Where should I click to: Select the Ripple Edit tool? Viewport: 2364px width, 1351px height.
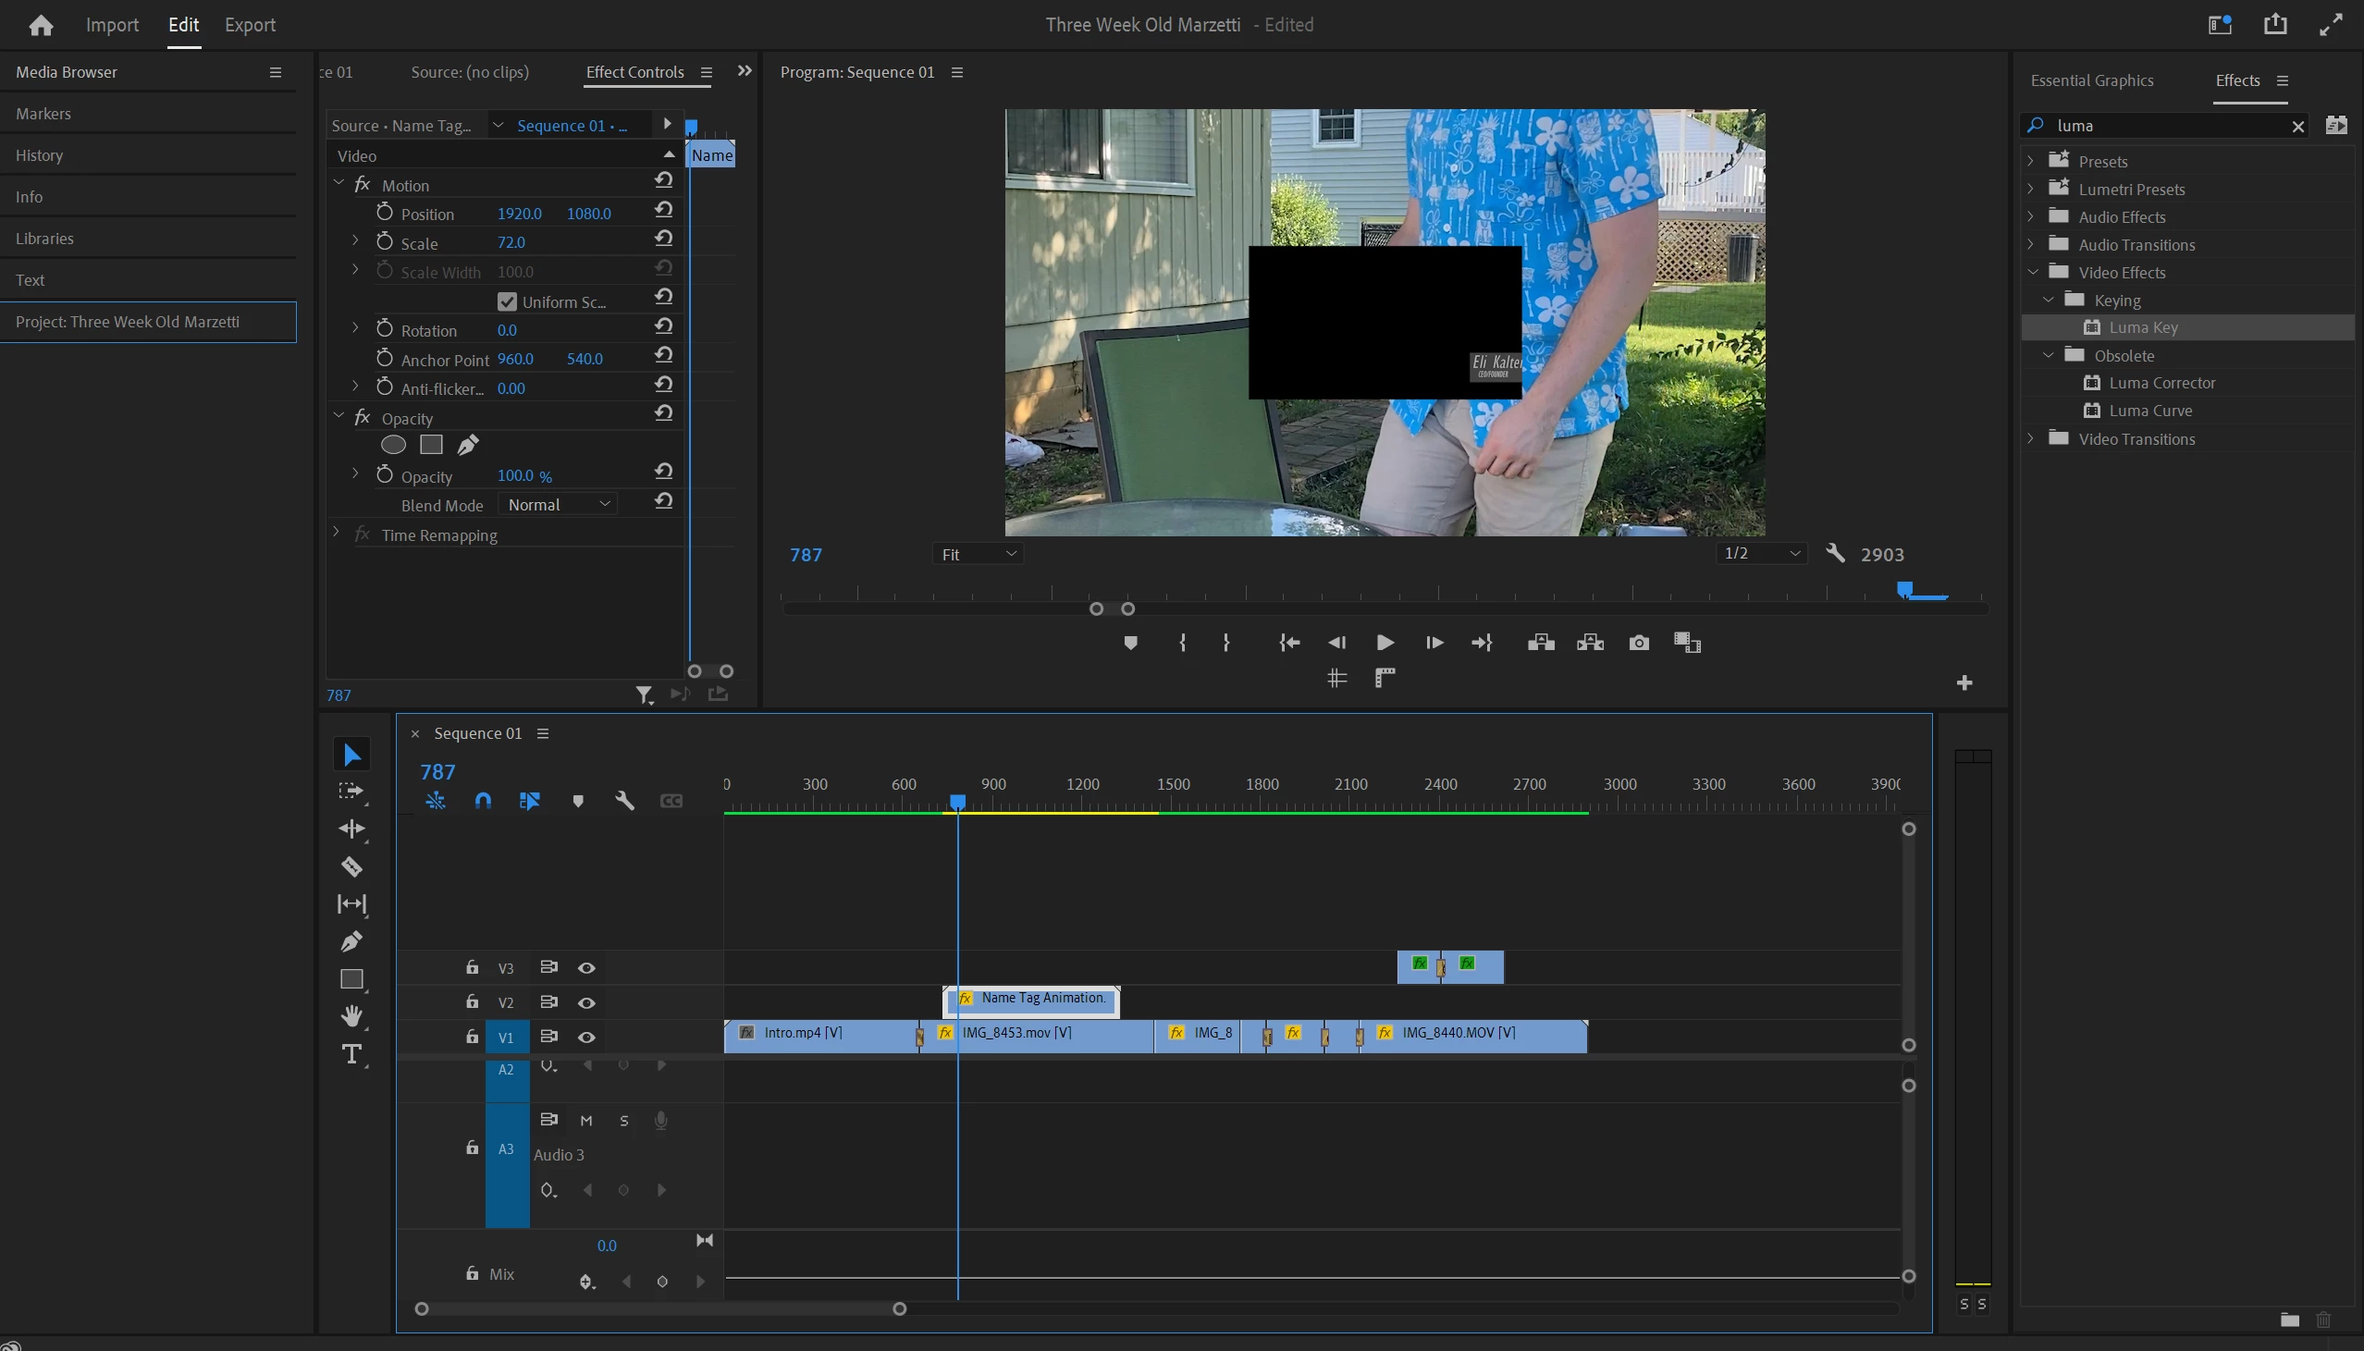(x=351, y=829)
